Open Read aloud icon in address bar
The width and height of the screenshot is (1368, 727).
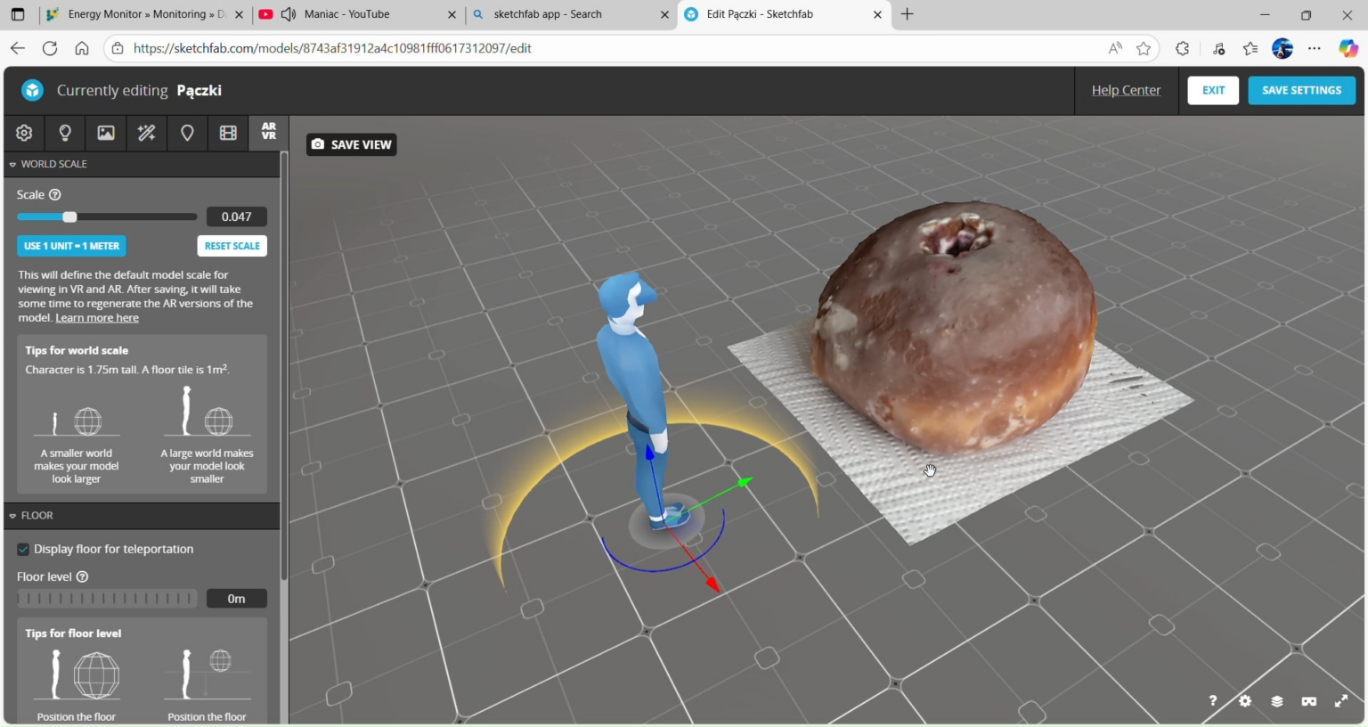[x=1115, y=48]
